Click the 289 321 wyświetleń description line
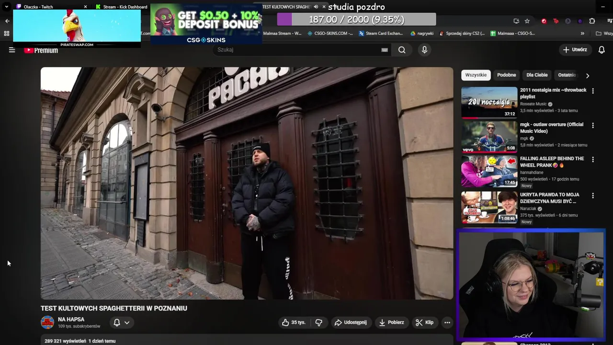Screen dimensions: 613x345 coord(80,341)
